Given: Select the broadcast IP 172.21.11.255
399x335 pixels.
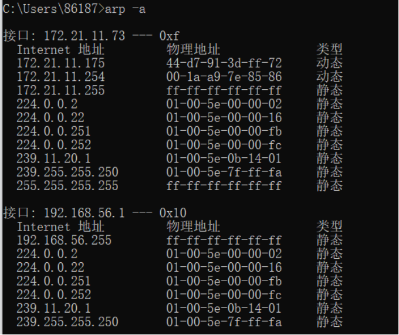Looking at the screenshot, I should coord(60,90).
